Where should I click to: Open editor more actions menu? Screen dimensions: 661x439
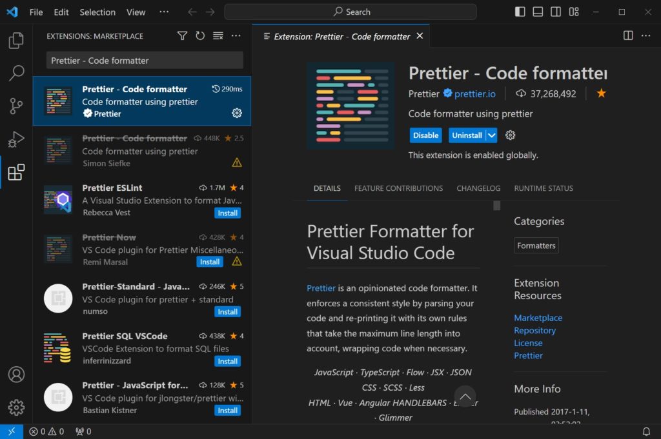pos(646,35)
